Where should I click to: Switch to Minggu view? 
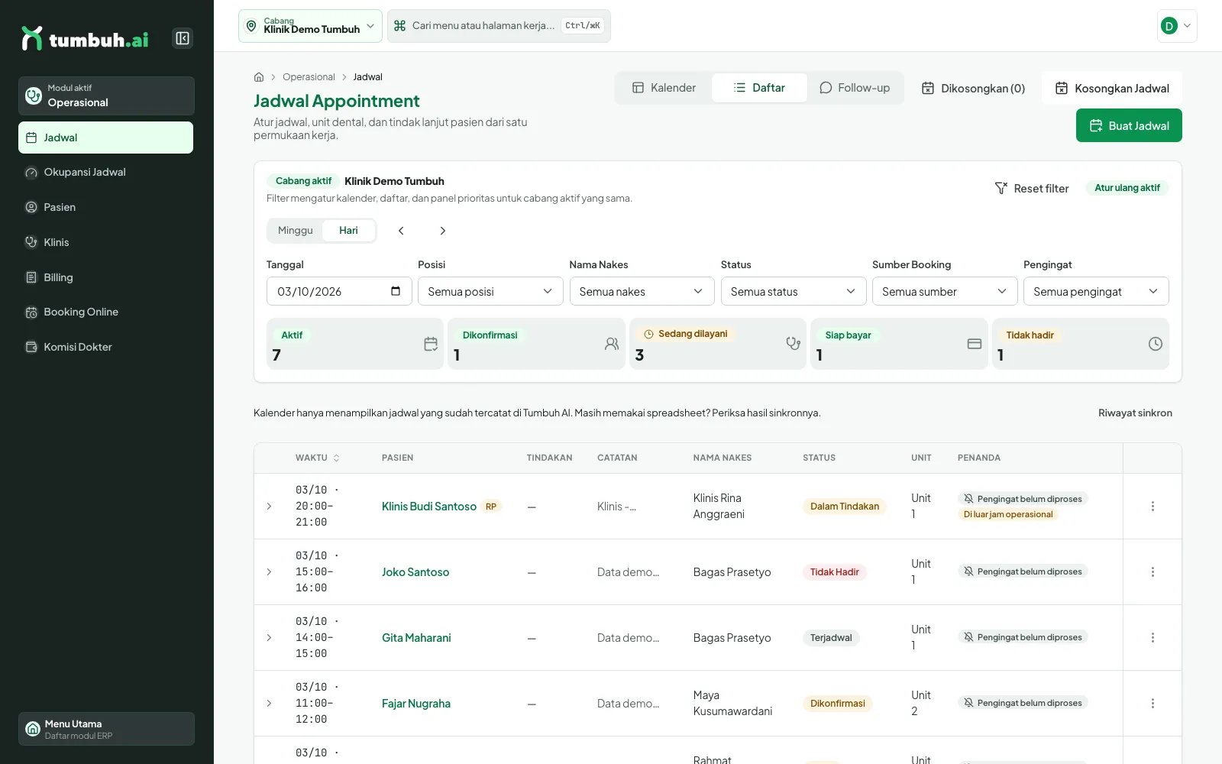pos(295,231)
